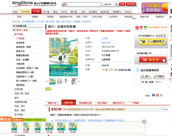Click inside the search text field

pos(84,4)
